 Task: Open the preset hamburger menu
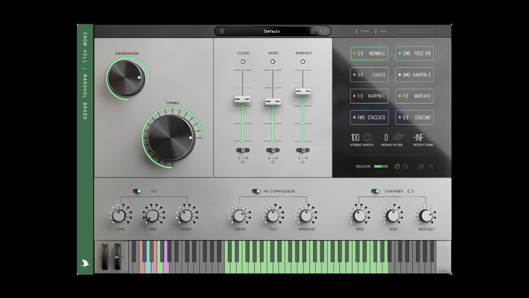coord(222,31)
